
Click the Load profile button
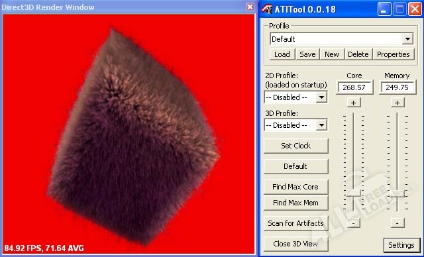point(282,54)
